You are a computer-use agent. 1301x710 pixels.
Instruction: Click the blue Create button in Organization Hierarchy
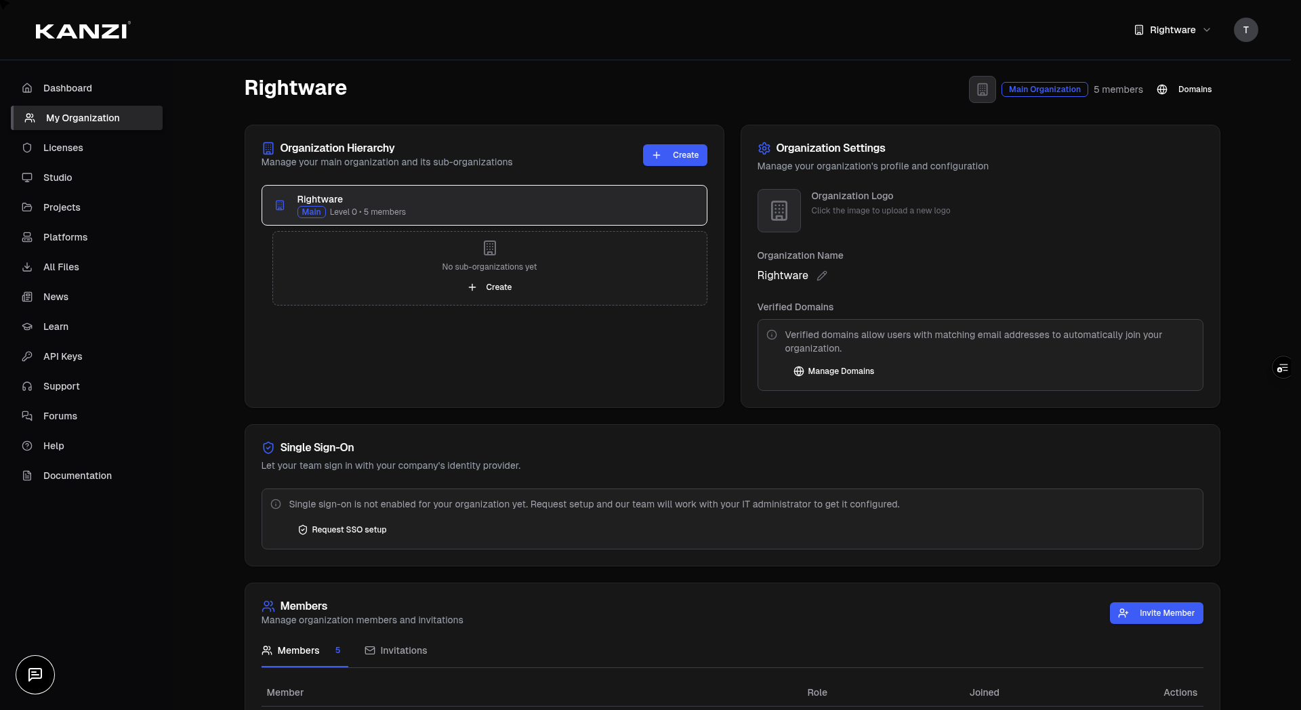tap(675, 155)
